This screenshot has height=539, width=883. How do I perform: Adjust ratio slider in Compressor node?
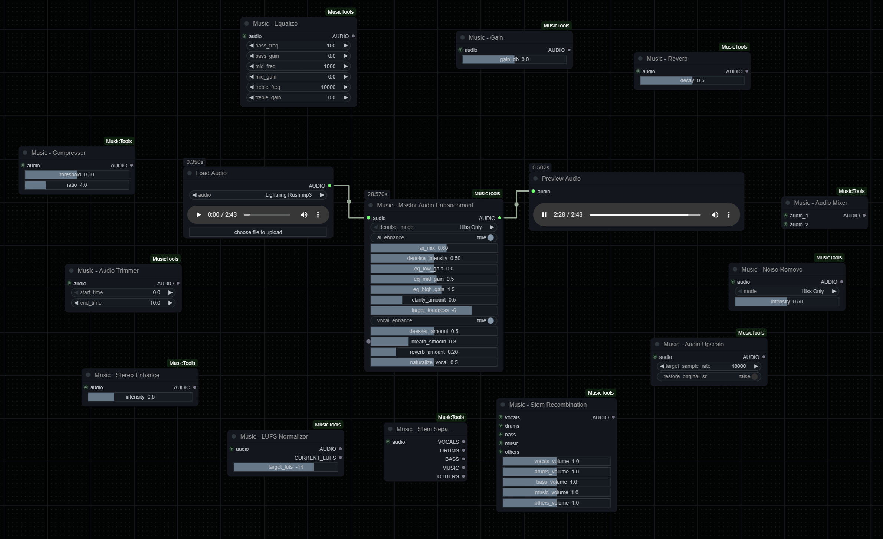coord(77,185)
